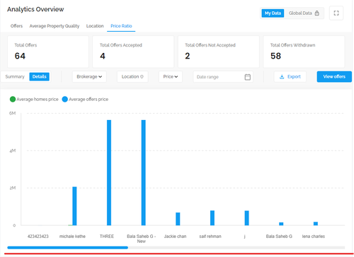Click the michale kethe blue bar
This screenshot has height=257, width=354.
coord(74,206)
